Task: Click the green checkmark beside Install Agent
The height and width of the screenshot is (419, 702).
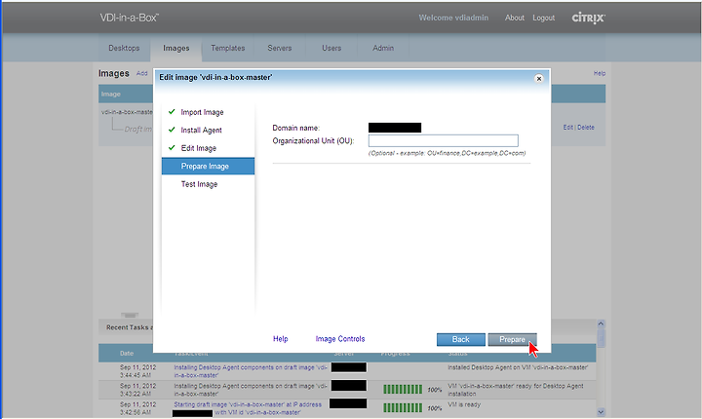Action: (x=172, y=130)
